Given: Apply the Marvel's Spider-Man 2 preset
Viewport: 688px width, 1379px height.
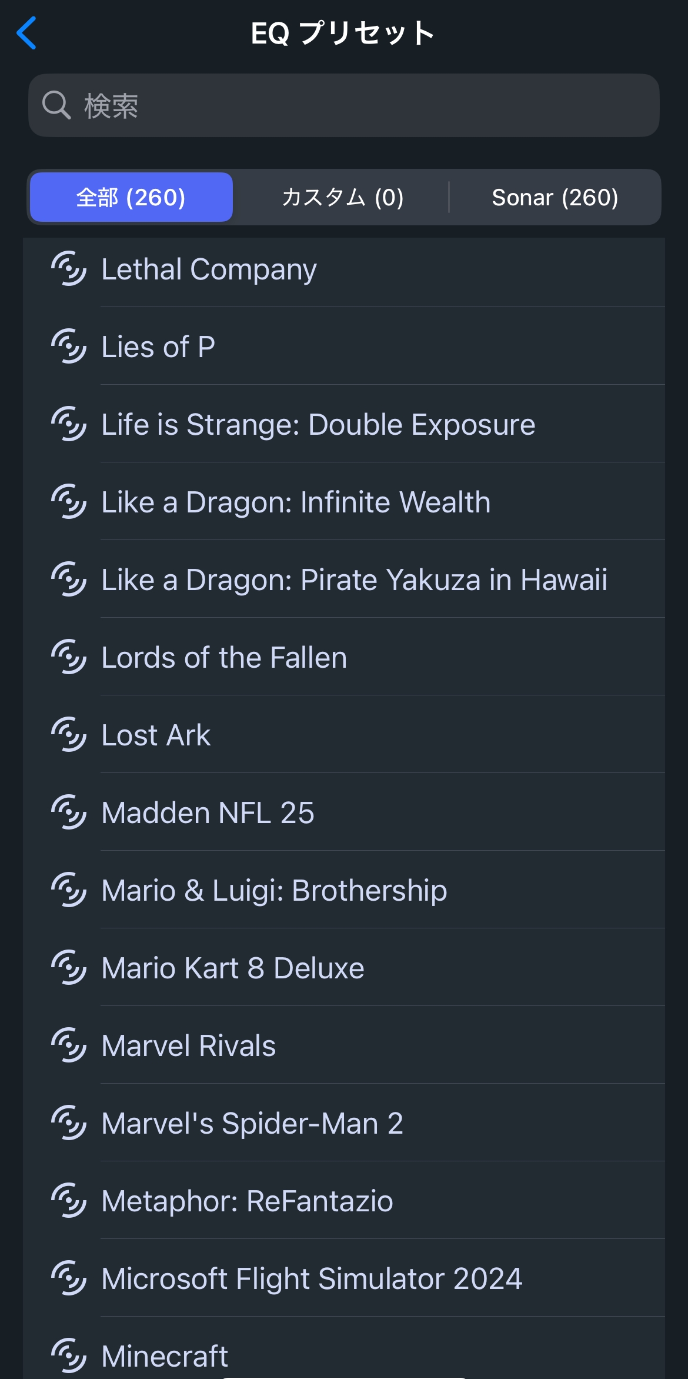Looking at the screenshot, I should [252, 1123].
